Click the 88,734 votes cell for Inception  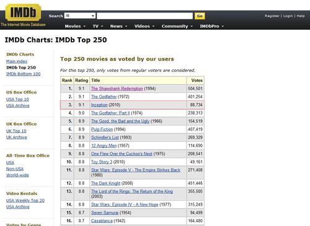coord(195,105)
